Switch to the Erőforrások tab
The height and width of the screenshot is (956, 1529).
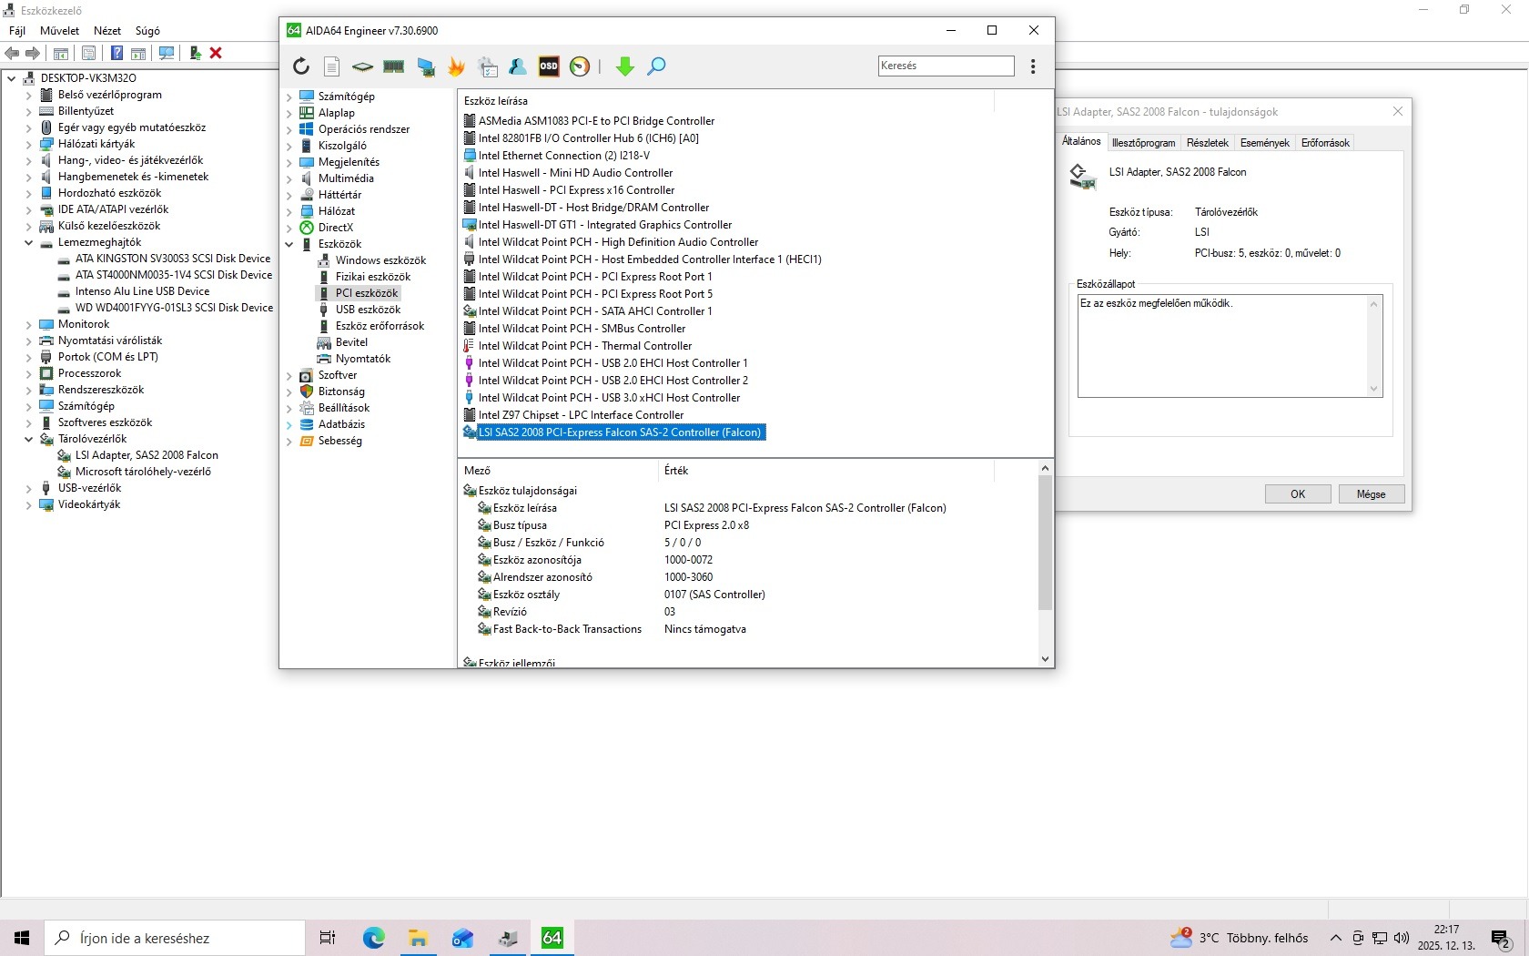point(1325,143)
